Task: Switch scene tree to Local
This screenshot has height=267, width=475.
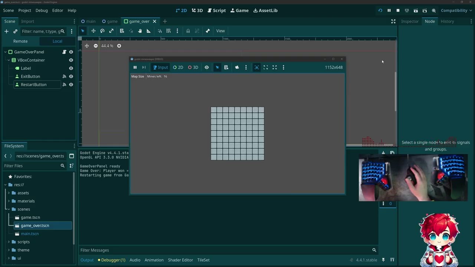Action: [57, 41]
